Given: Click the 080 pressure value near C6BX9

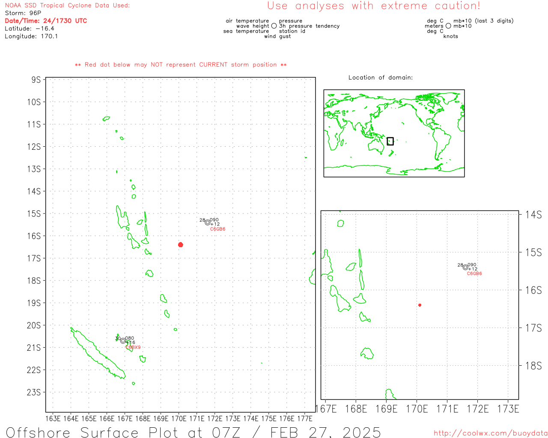Looking at the screenshot, I should (129, 338).
